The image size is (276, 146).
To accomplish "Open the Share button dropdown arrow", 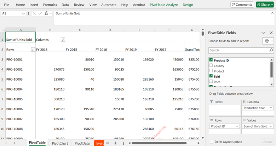I will coord(272,5).
